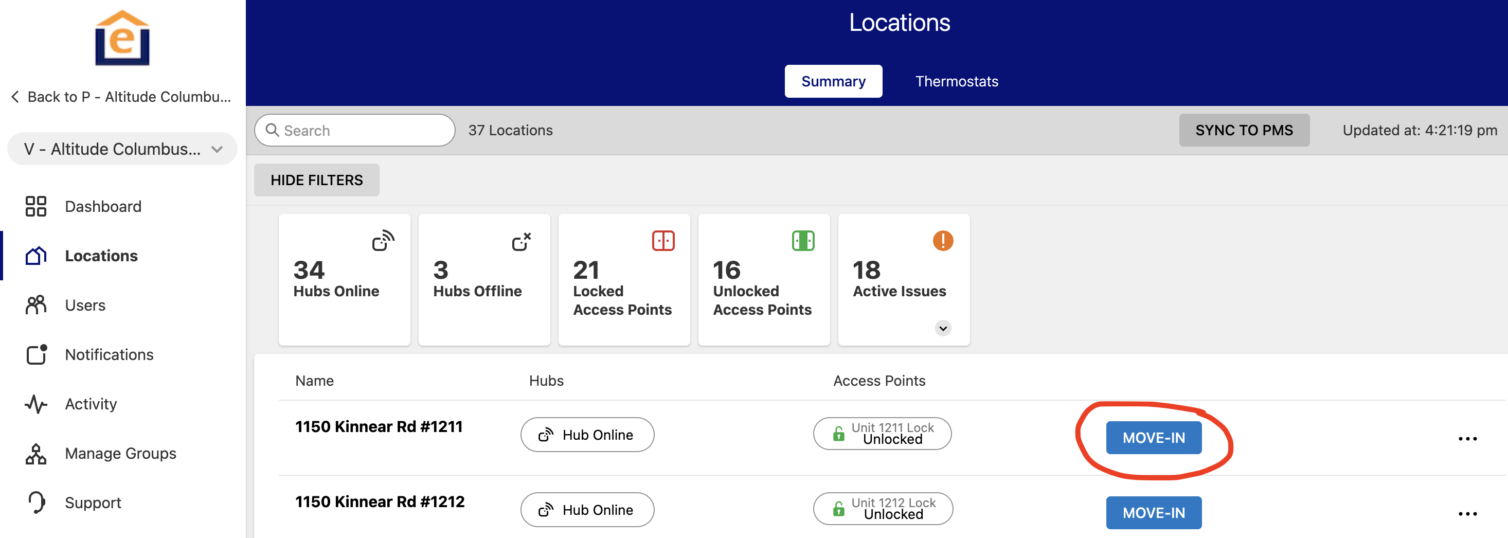Screen dimensions: 1508x538
Task: Click the Hub Online pill for #1211
Action: click(x=587, y=435)
